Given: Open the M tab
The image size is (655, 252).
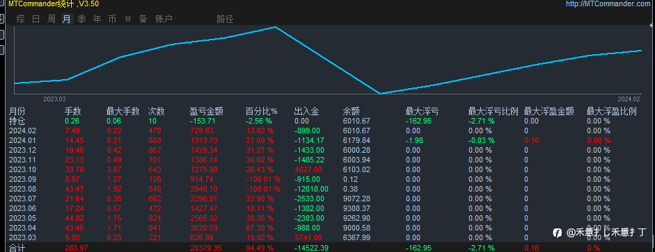Looking at the screenshot, I should coord(128,19).
